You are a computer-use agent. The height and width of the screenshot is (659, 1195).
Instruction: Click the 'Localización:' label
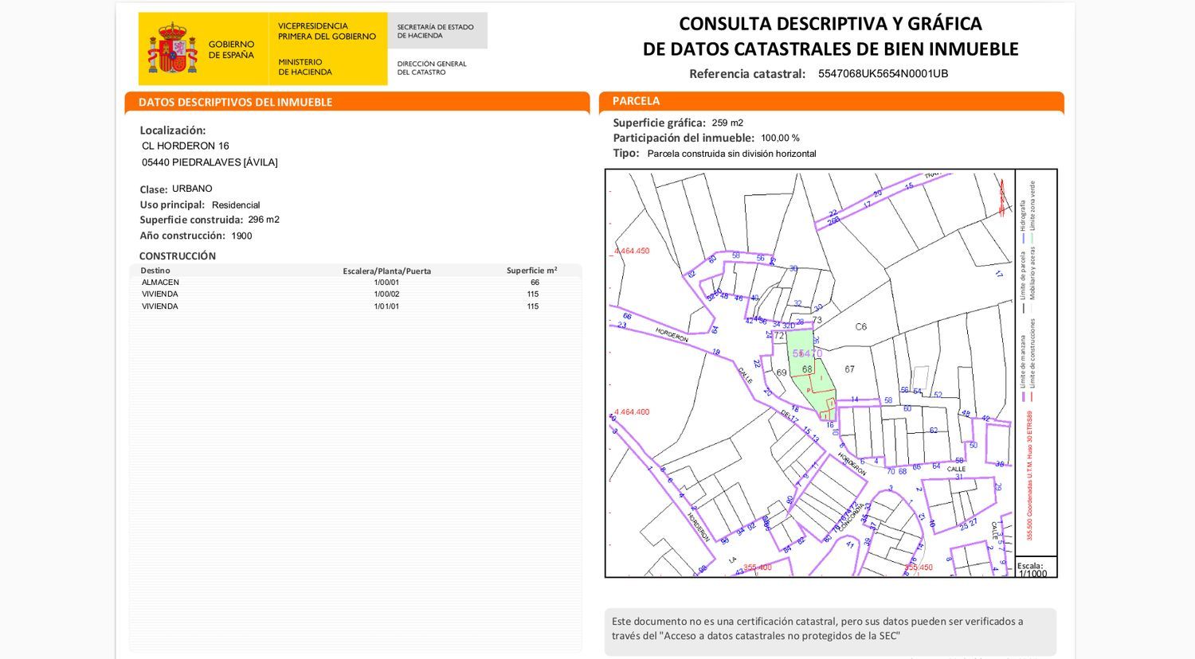pos(173,131)
